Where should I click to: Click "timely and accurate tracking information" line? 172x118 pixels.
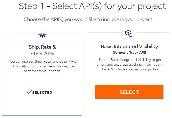129,64
